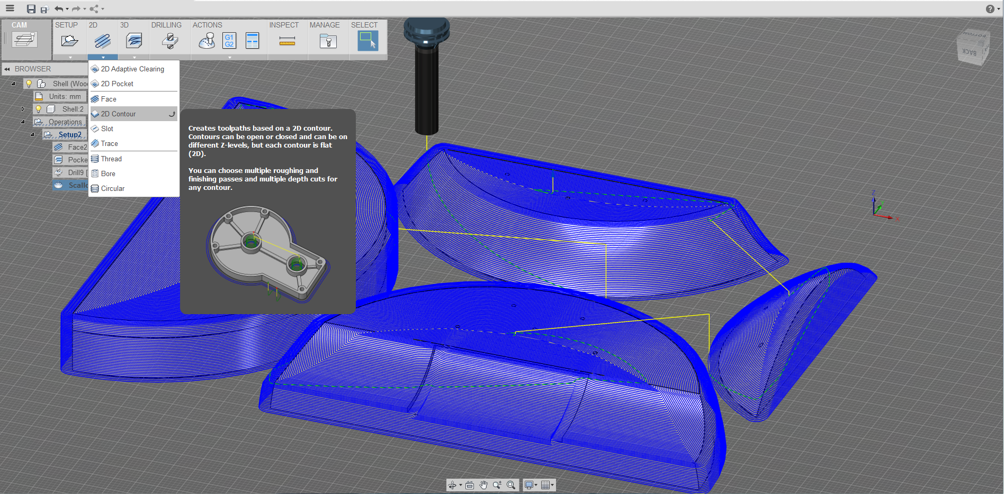Select Thread in the 2D menu
The height and width of the screenshot is (494, 1004).
click(x=134, y=159)
